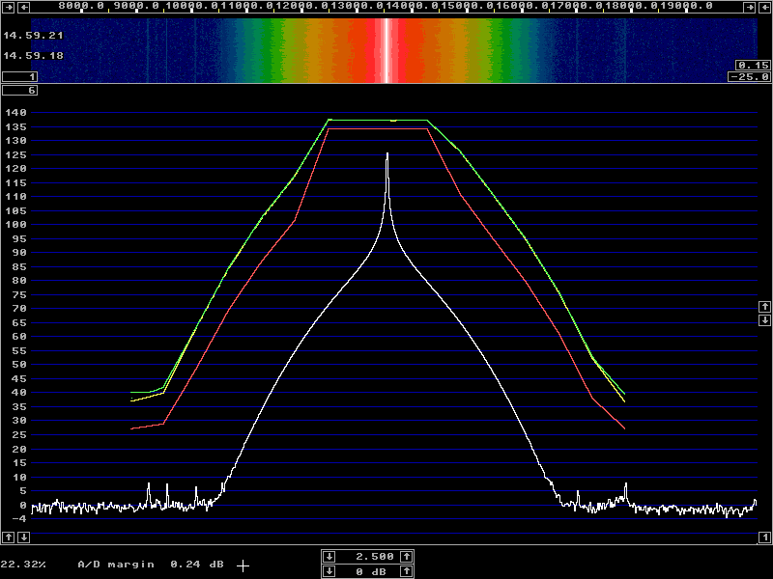The height and width of the screenshot is (579, 773).
Task: Click the box showing 6 above the spectrum
Action: click(x=19, y=90)
